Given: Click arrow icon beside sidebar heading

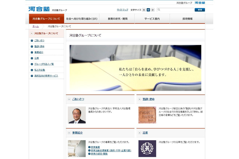Looking at the screenshot, I should pos(32,33).
